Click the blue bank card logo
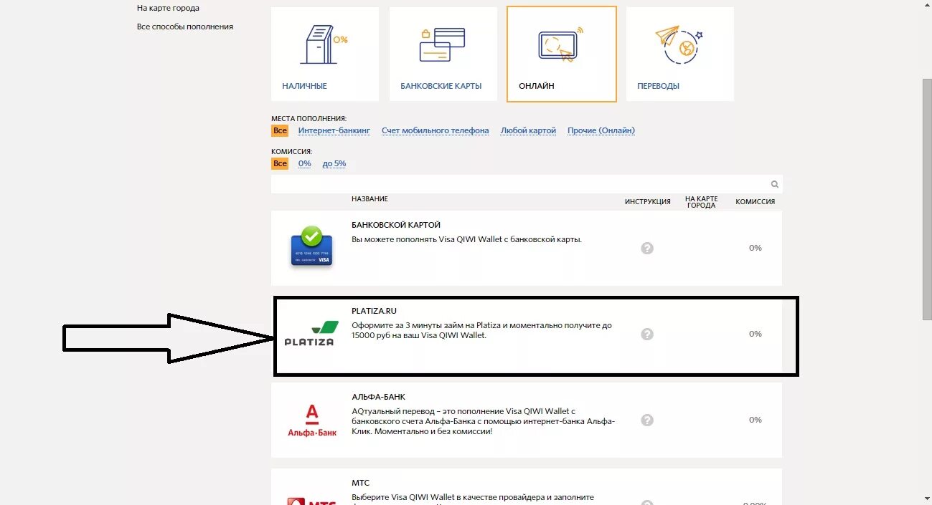The width and height of the screenshot is (932, 505). pos(311,247)
